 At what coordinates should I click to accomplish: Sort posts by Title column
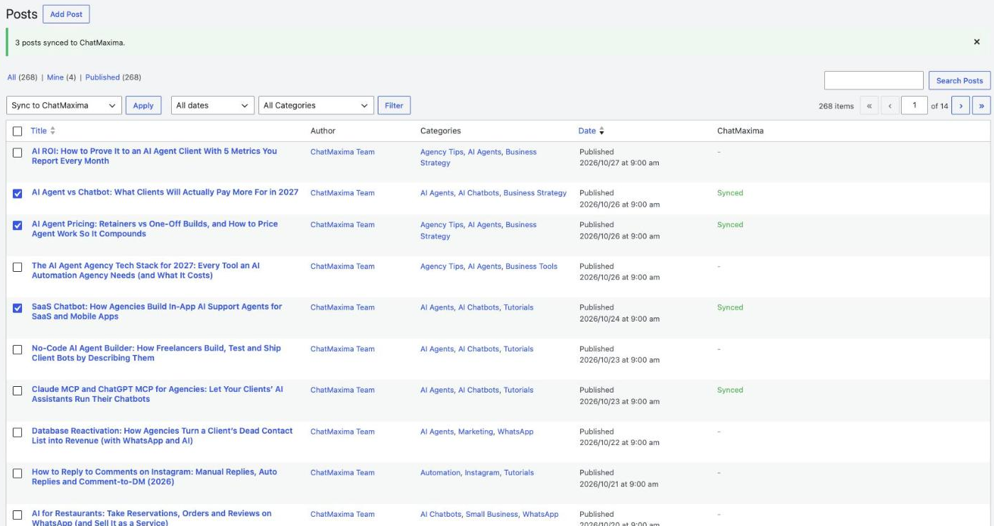coord(43,131)
